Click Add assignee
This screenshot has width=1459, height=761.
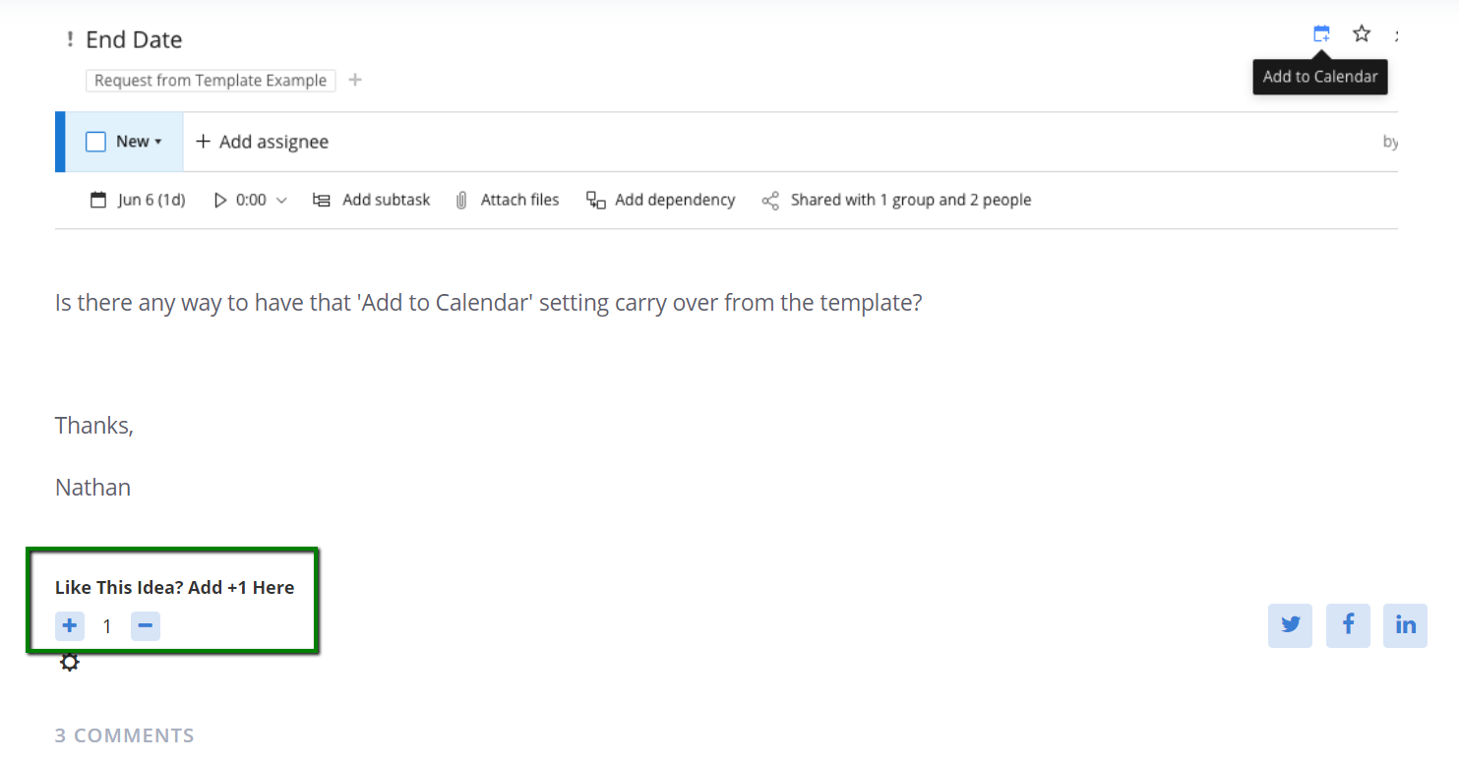coord(262,142)
